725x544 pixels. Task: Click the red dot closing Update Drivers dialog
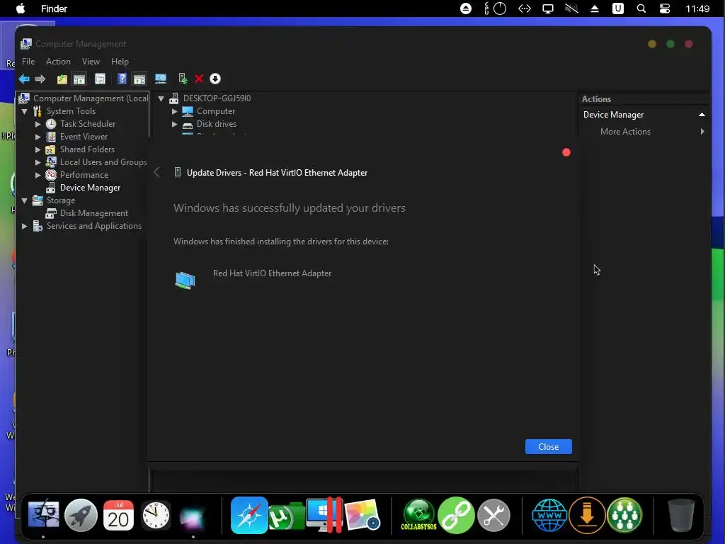(566, 152)
